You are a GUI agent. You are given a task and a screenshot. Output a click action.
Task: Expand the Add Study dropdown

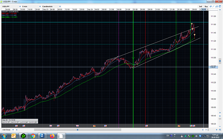[8, 130]
